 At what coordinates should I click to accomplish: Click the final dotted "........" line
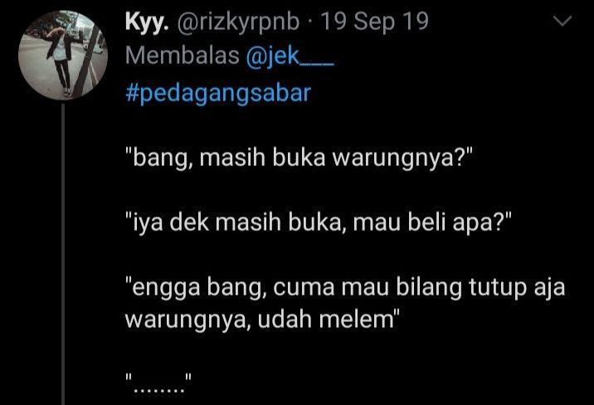point(158,383)
